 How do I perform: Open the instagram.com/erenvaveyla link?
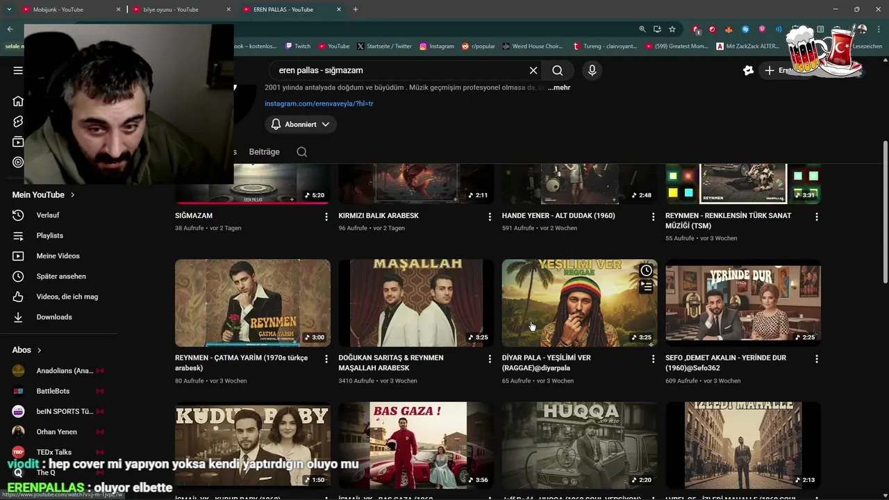coord(319,103)
